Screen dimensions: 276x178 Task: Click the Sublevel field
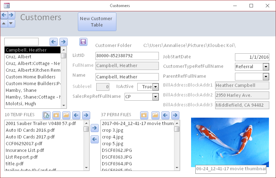coord(103,87)
